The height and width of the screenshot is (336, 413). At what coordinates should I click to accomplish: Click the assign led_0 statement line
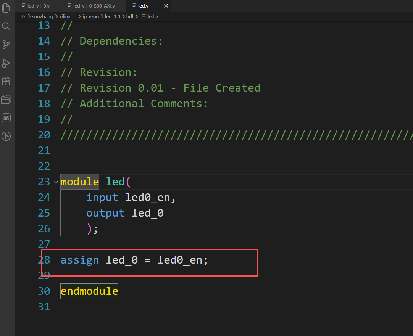click(x=134, y=260)
